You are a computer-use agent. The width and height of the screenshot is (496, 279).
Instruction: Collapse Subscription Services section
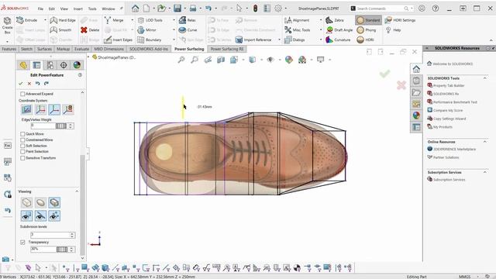pos(484,172)
